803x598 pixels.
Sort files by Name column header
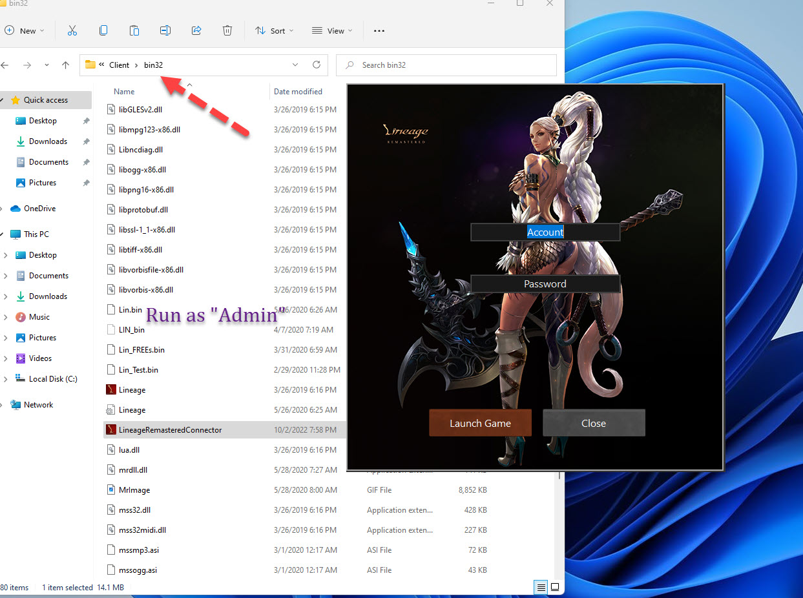click(x=124, y=92)
